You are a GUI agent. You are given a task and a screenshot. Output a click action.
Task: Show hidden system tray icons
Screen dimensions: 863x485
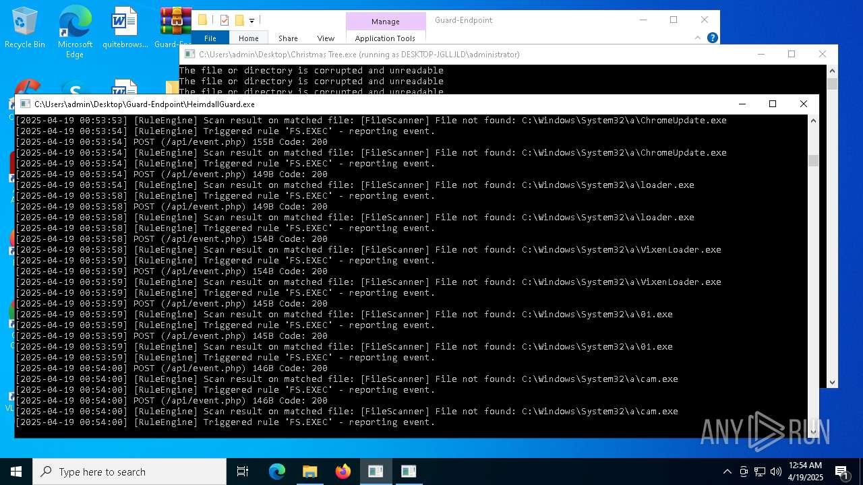point(727,472)
